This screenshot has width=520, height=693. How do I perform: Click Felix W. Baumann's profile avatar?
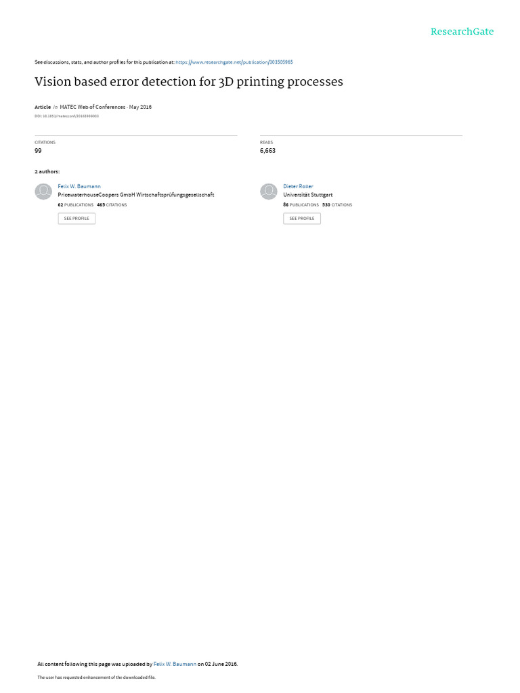[43, 192]
